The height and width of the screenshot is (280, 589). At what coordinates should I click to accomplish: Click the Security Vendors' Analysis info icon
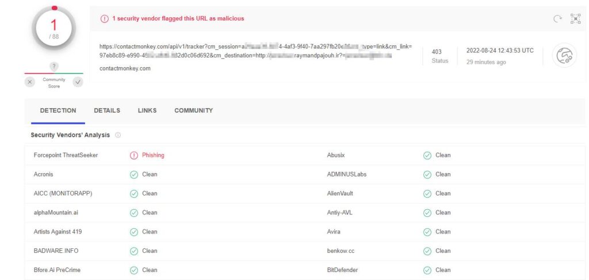[118, 135]
